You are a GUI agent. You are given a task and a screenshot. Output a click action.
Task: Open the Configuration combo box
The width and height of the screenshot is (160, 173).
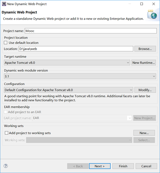[x=68, y=90]
